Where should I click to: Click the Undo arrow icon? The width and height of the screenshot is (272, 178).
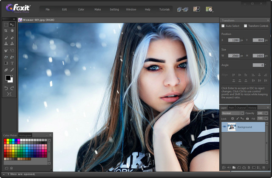[x=6, y=88]
